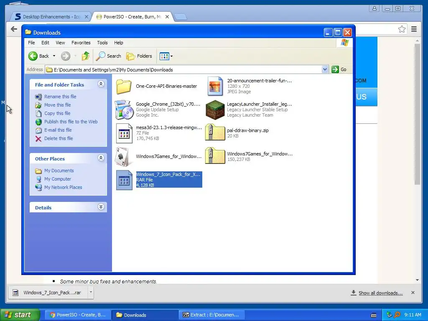Open Back history dropdown arrow
This screenshot has height=321, width=428.
click(54, 56)
